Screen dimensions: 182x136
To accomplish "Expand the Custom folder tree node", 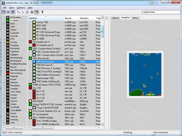I will pos(4,42).
